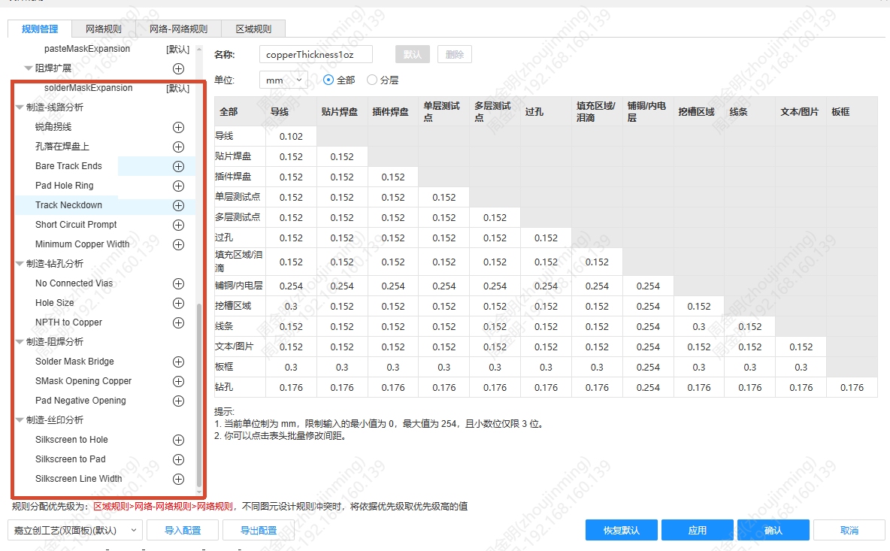The width and height of the screenshot is (890, 551).
Task: Add a rule next to 阻焊扩展
Action: click(x=178, y=68)
